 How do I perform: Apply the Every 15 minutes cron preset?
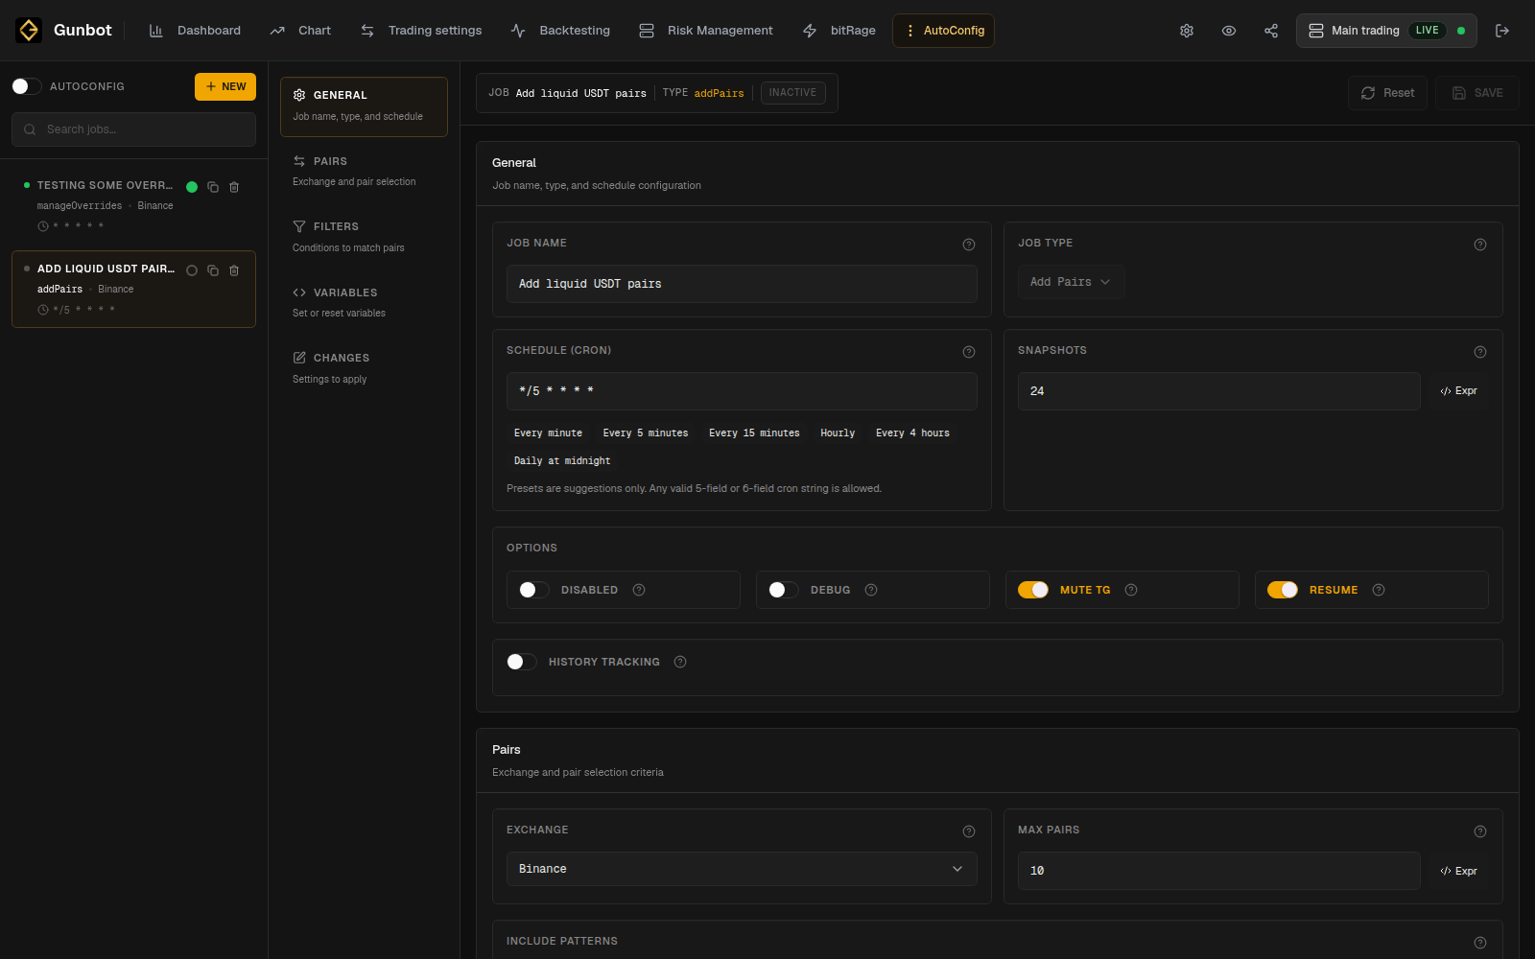point(754,433)
